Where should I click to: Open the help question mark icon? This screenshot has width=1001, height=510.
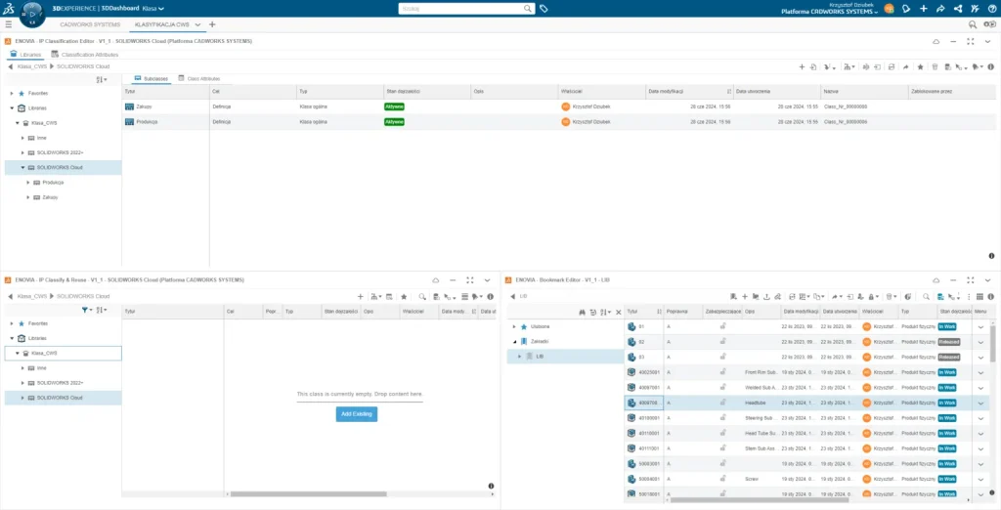point(992,8)
